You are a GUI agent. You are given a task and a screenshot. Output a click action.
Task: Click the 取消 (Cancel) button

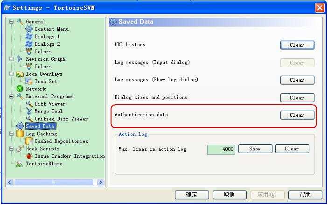(x=230, y=195)
